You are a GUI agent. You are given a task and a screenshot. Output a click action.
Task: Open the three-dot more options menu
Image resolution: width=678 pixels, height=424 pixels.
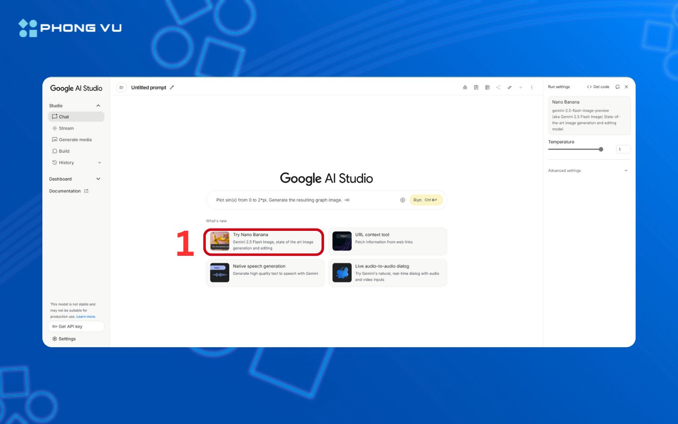coord(532,88)
